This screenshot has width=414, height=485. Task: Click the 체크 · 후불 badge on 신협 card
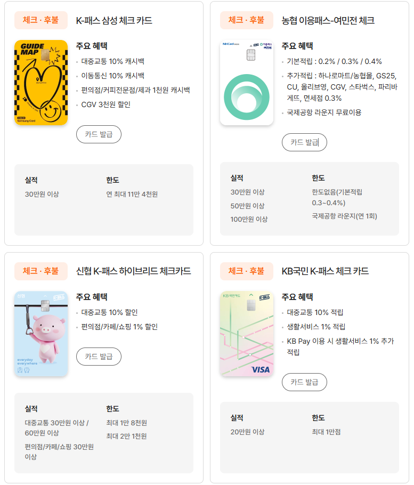coord(41,271)
